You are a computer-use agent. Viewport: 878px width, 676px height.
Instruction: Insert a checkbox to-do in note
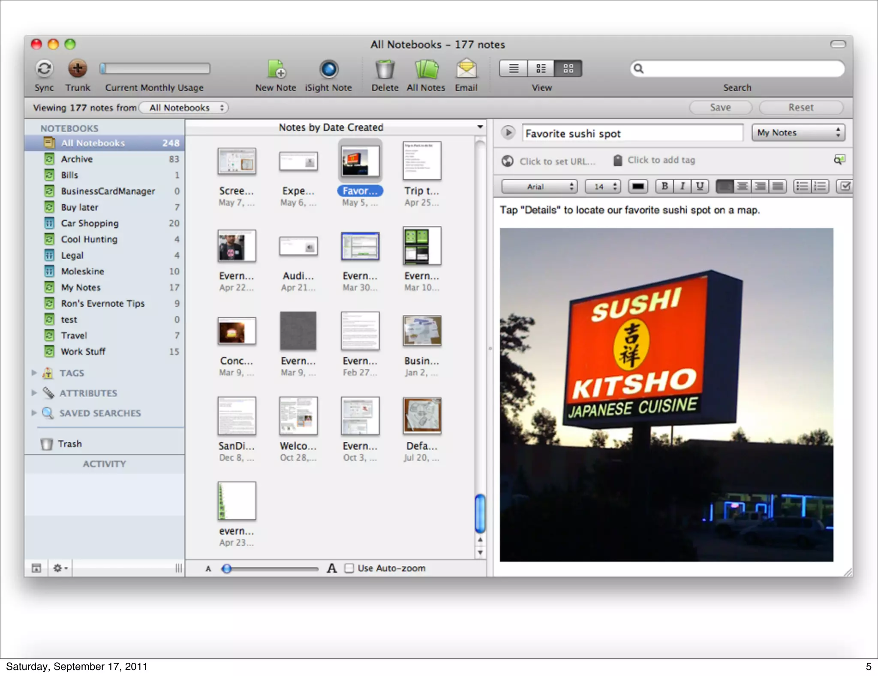tap(845, 186)
